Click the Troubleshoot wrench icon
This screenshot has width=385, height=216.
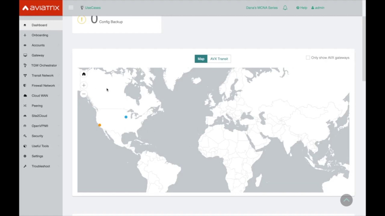point(25,166)
